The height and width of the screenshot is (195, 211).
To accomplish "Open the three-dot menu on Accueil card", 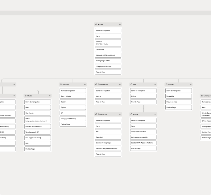I will pos(120,24).
